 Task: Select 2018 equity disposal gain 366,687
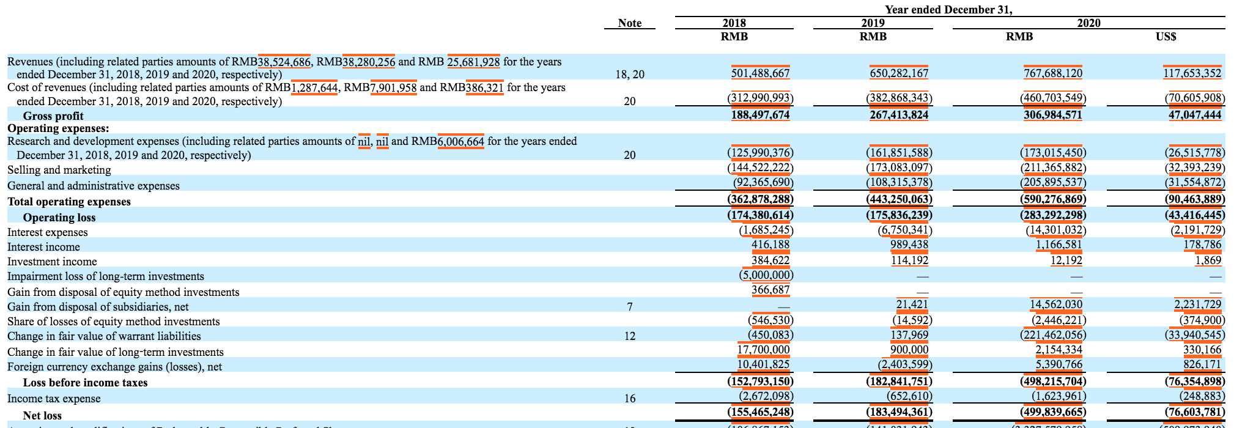[x=770, y=290]
